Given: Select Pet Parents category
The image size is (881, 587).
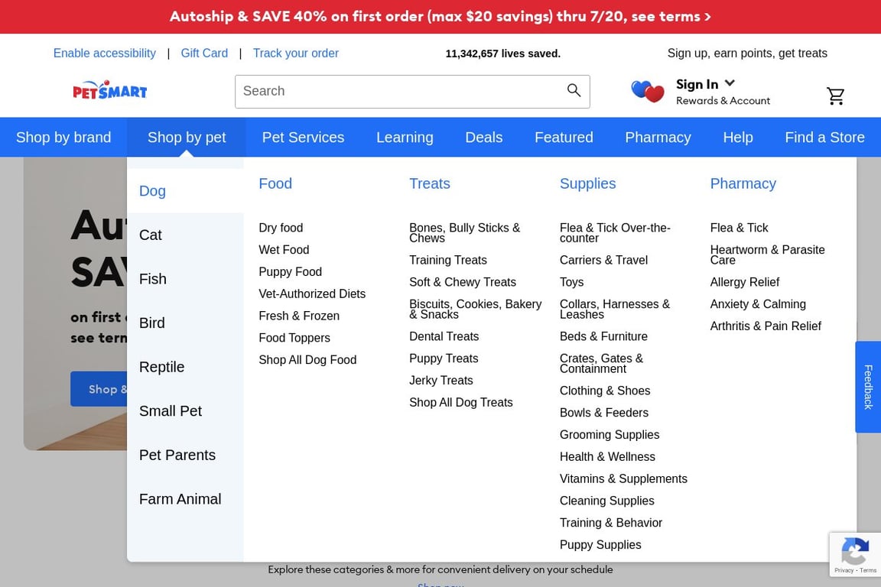Looking at the screenshot, I should 185,455.
